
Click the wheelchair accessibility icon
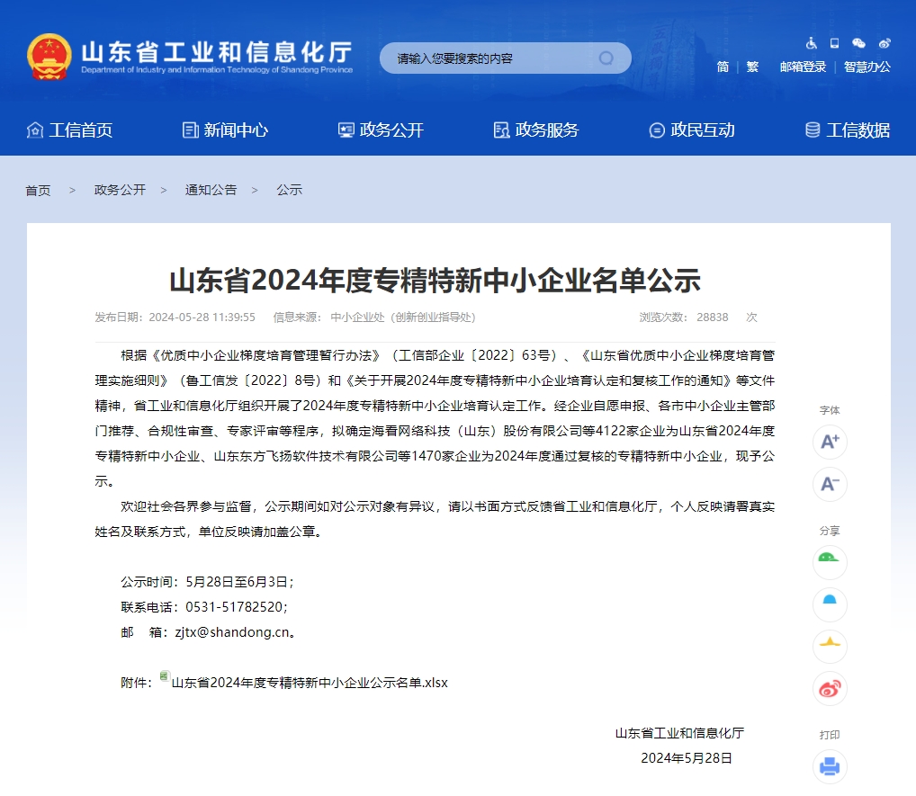click(812, 42)
